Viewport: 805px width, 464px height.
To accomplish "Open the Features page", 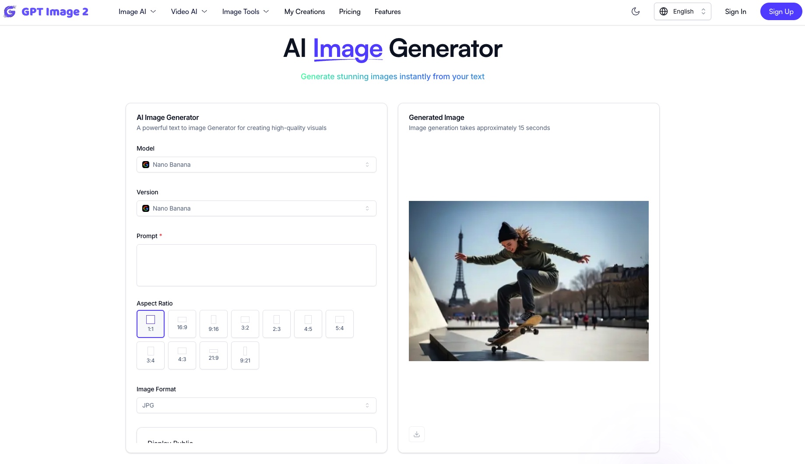I will click(387, 11).
